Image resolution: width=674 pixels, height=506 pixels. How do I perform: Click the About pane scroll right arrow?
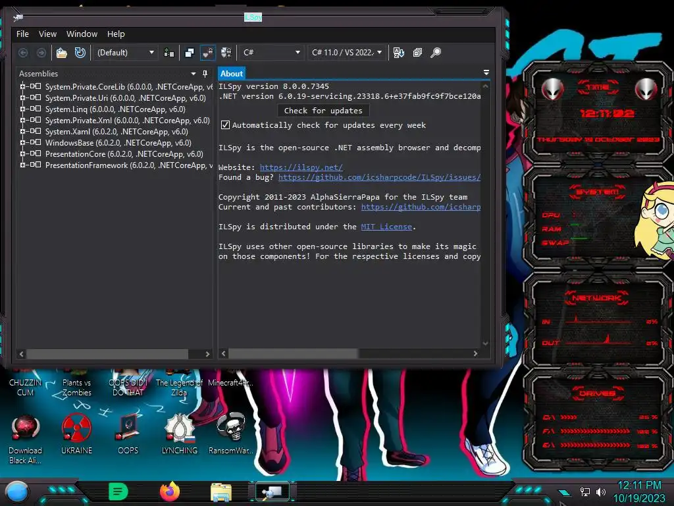click(475, 354)
